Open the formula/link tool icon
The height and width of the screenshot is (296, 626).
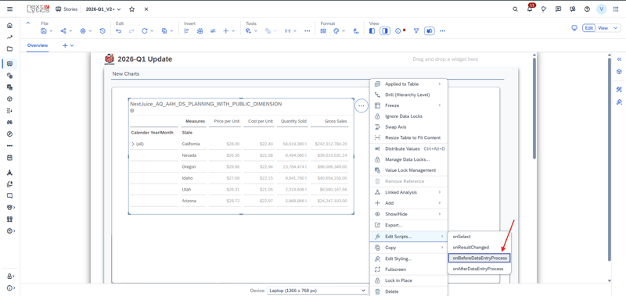point(287,30)
